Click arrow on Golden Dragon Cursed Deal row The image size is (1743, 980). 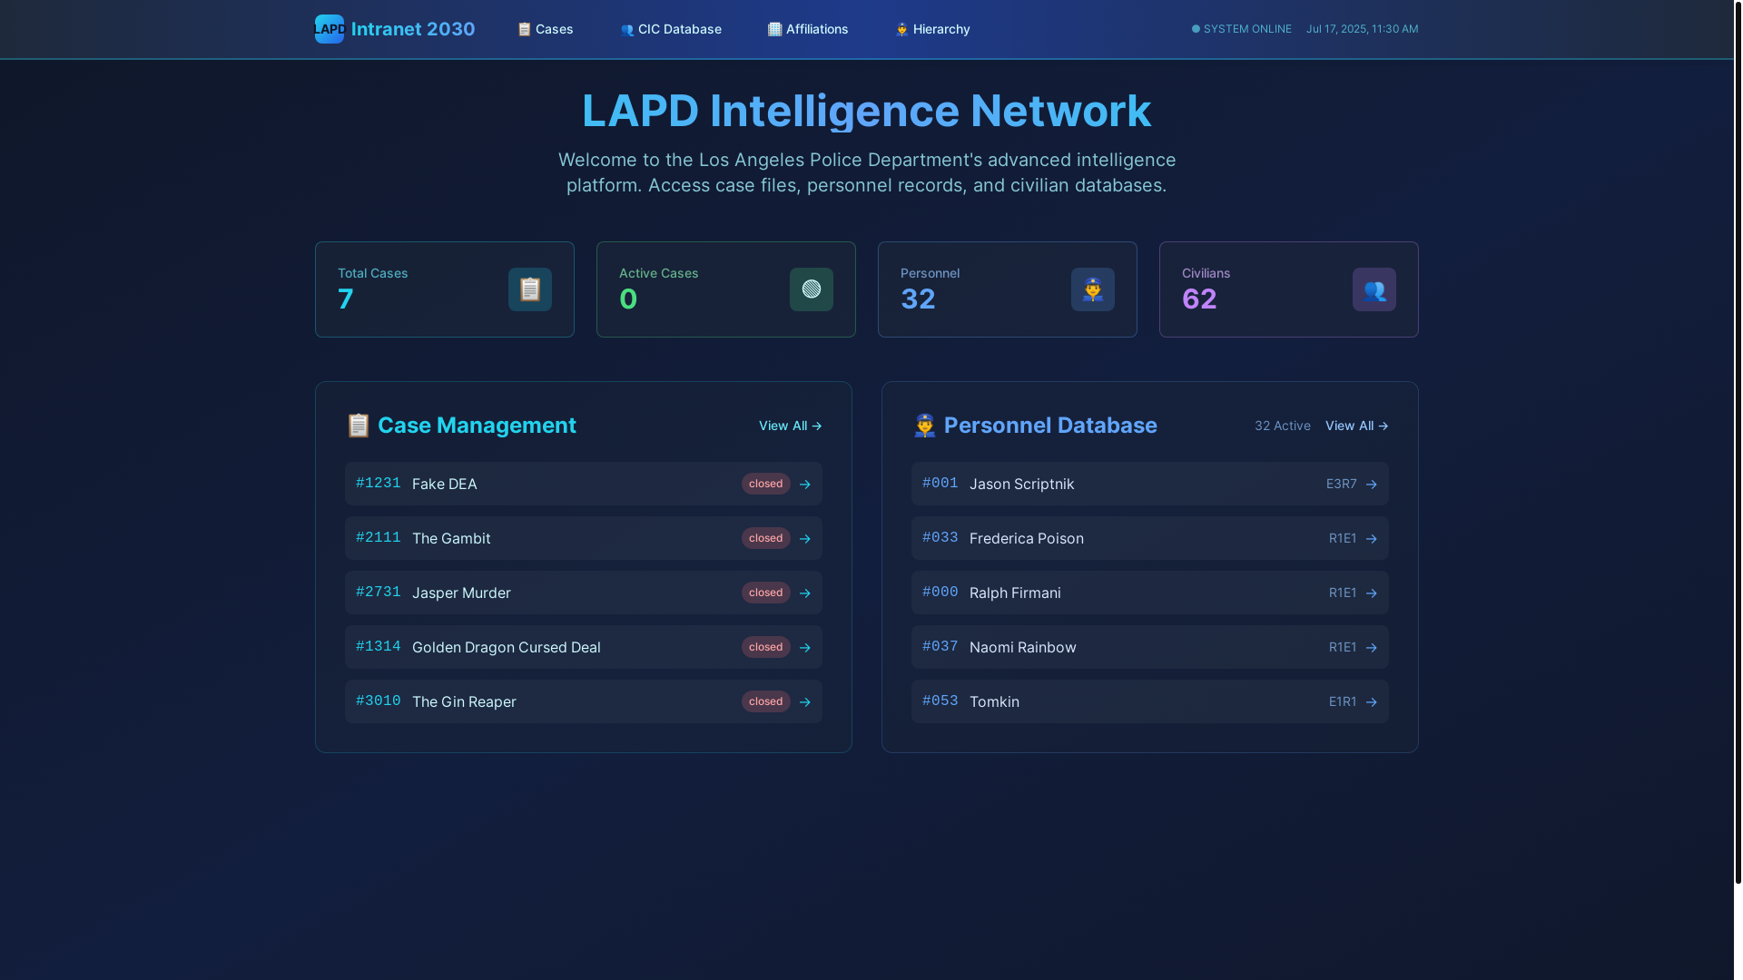pos(805,648)
